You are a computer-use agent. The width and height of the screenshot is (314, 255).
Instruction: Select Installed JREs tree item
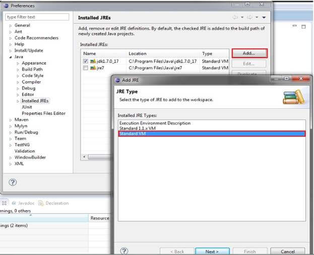(35, 101)
